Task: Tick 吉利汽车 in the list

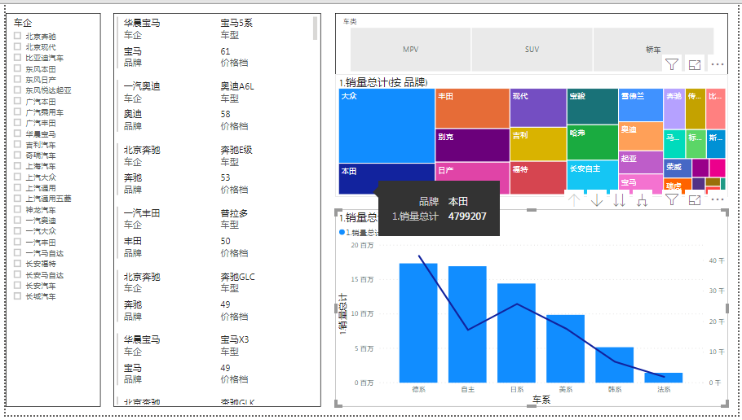Action: click(x=17, y=144)
